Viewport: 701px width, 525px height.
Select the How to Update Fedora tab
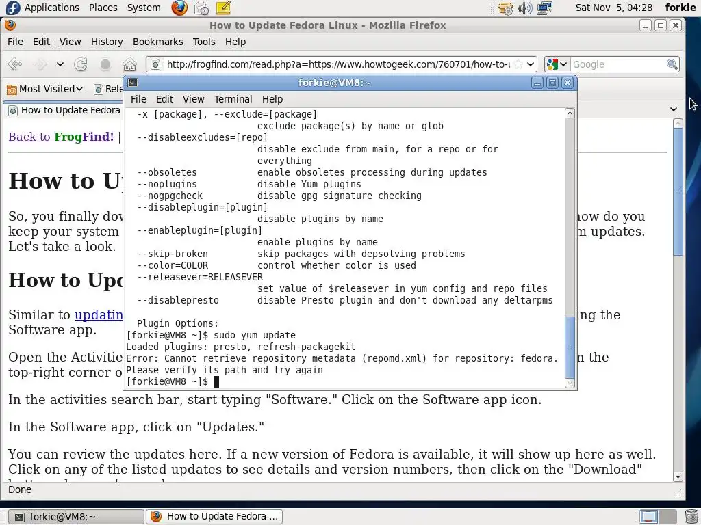point(65,110)
